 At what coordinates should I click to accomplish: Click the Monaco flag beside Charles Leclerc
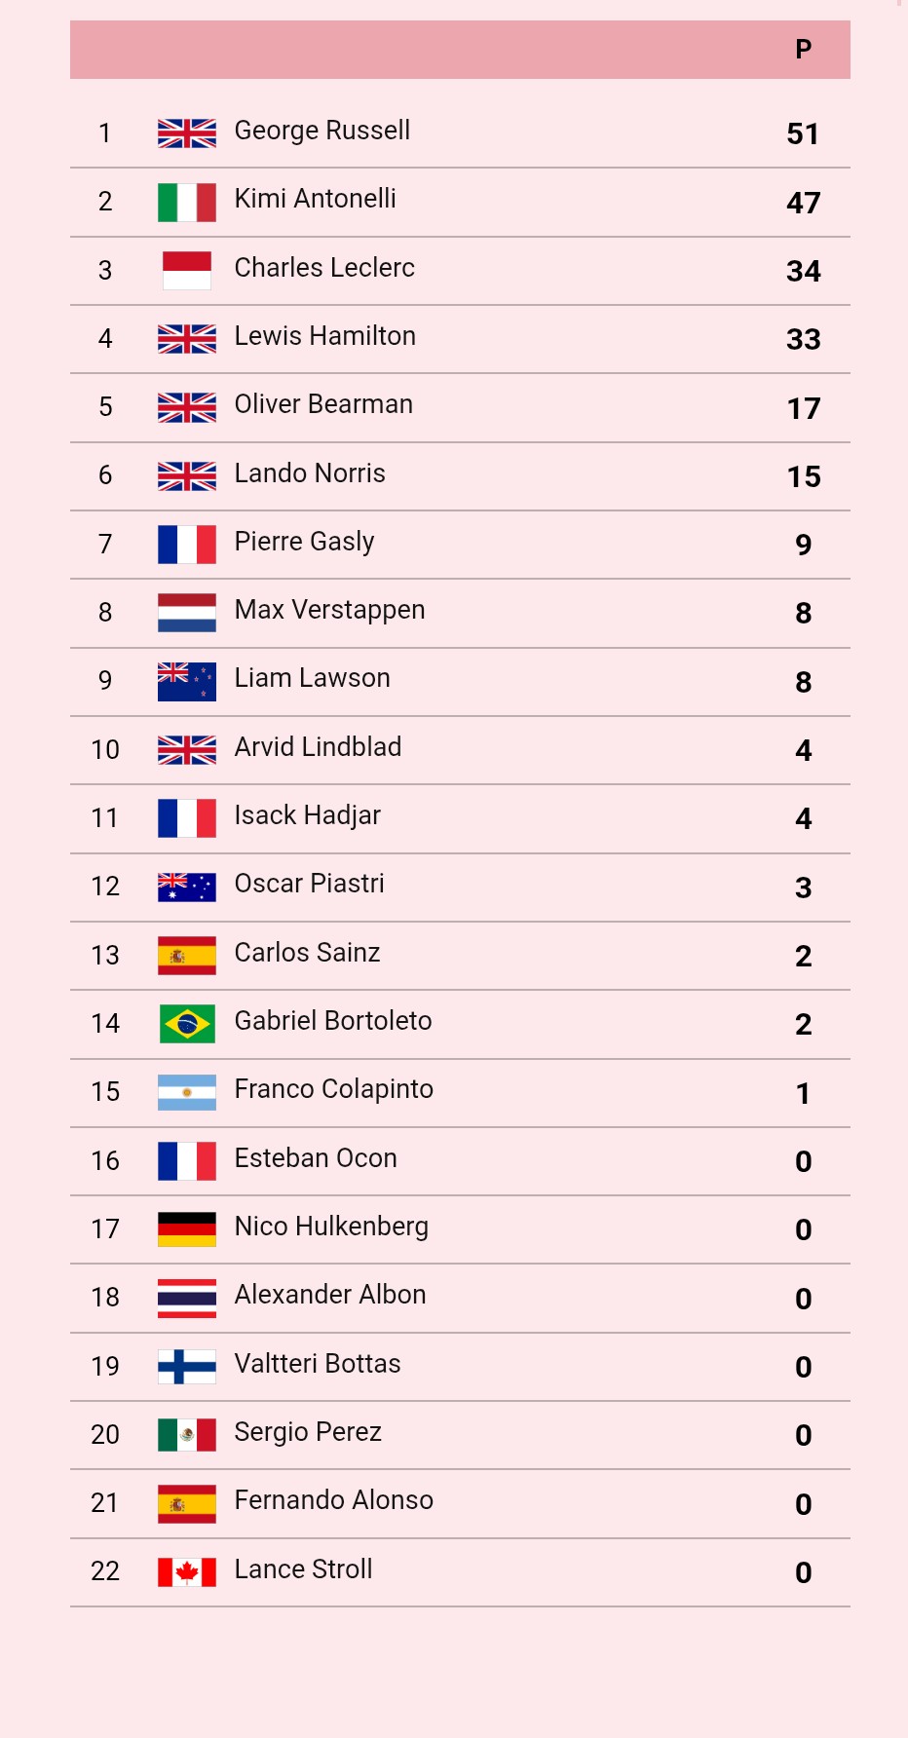[187, 271]
